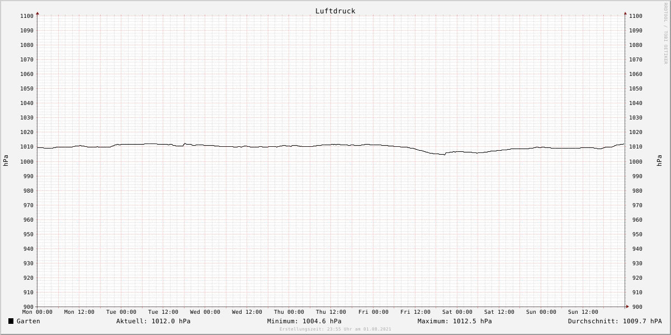
Task: Click the hPa unit label on left axis
Action: click(x=6, y=161)
